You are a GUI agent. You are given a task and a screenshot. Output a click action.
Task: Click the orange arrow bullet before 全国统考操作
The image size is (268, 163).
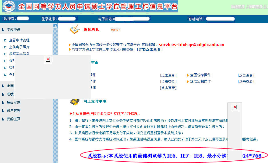(x=188, y=75)
